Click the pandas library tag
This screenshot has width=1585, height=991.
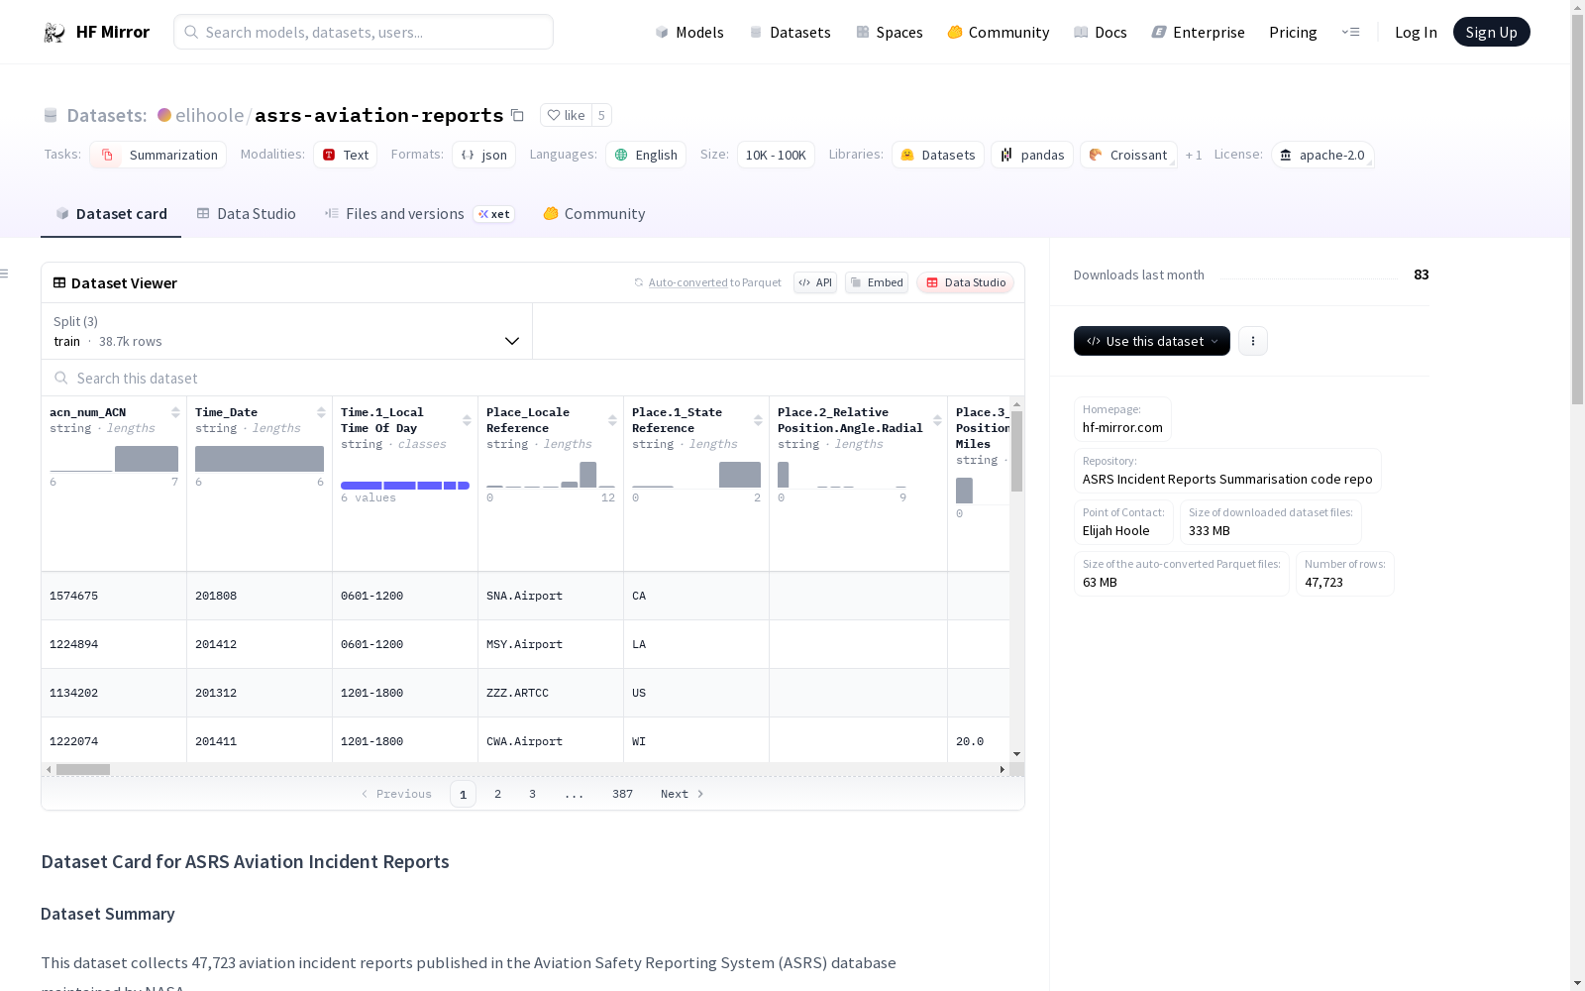point(1032,155)
